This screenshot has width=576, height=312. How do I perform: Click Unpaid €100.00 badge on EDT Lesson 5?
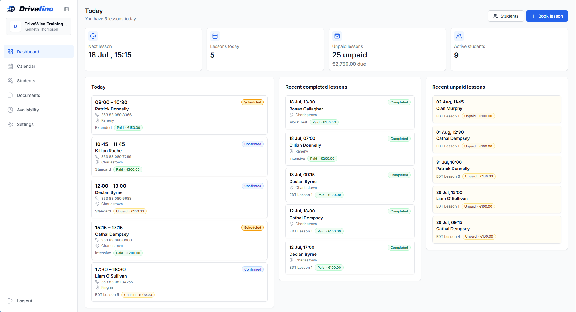pyautogui.click(x=138, y=295)
